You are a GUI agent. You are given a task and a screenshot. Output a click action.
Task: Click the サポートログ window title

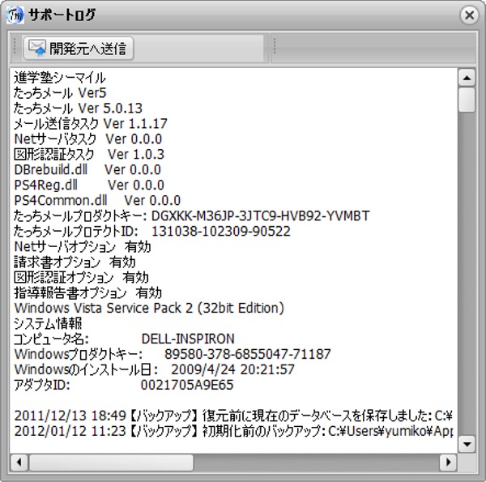[62, 15]
